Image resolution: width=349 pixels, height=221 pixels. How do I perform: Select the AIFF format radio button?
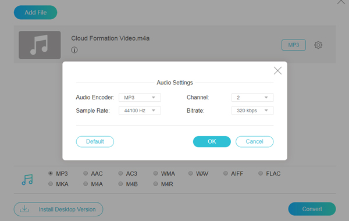[x=226, y=173]
